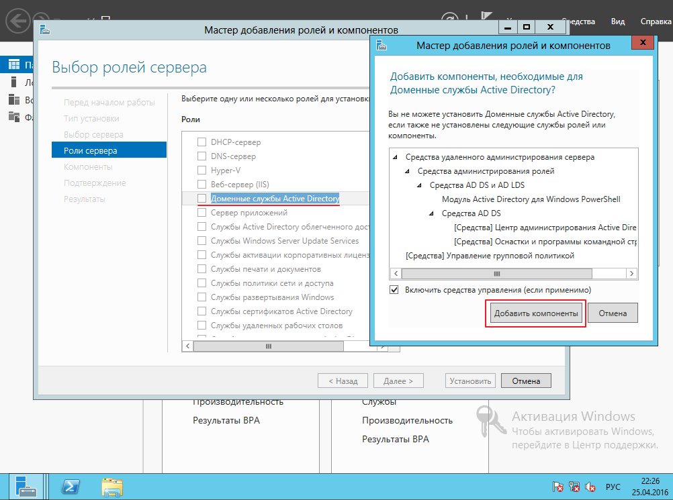Screen dimensions: 673x500
Task: Open the Вид menu
Action: pos(617,21)
